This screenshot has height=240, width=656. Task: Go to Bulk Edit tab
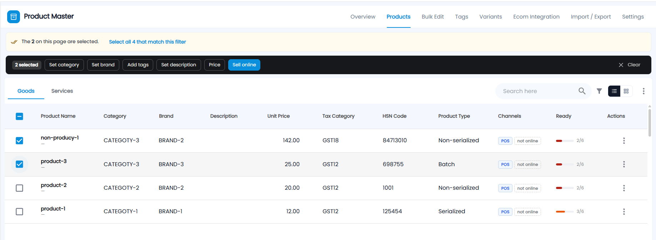tap(433, 17)
